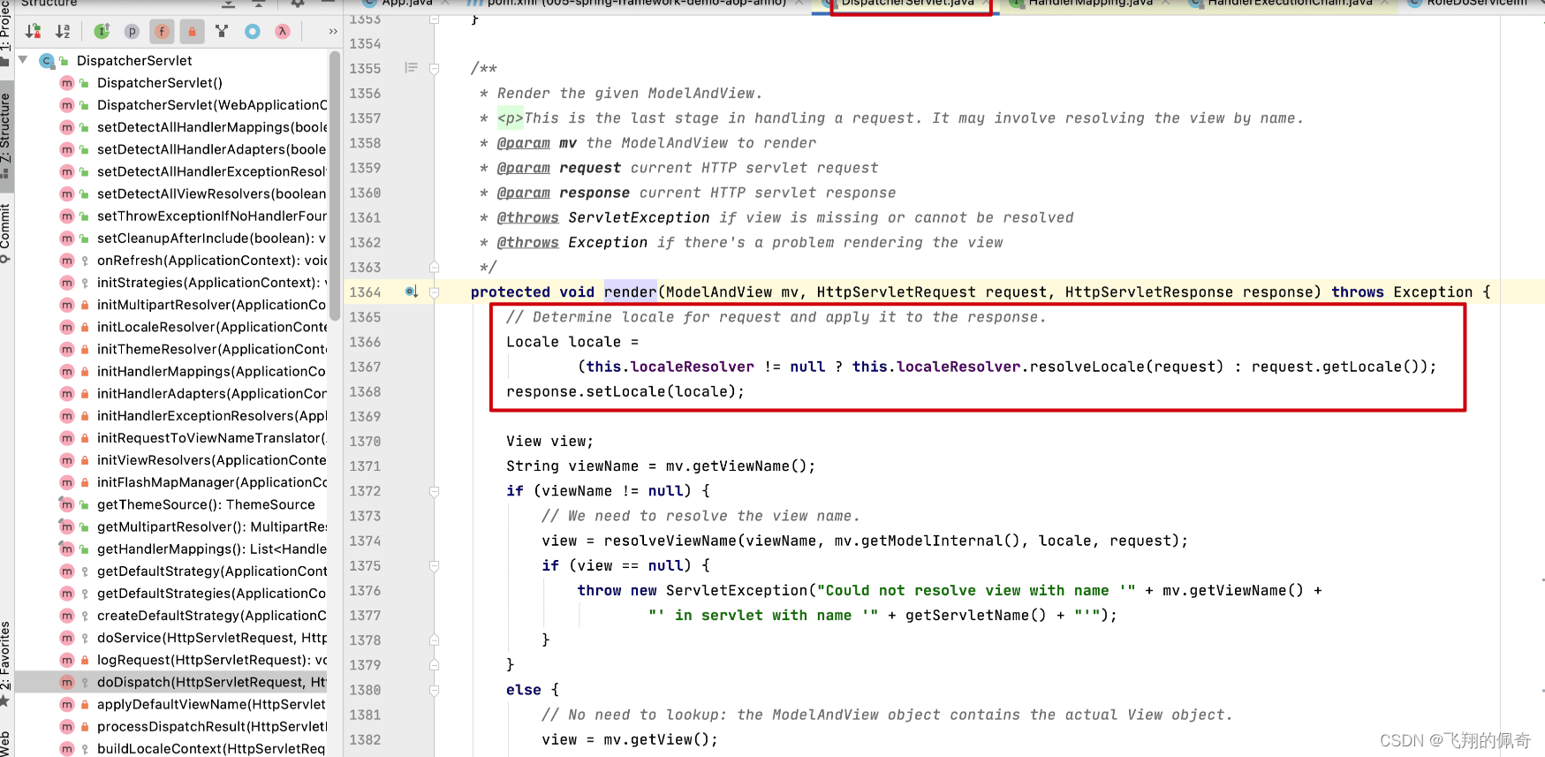Image resolution: width=1545 pixels, height=757 pixels.
Task: Toggle Show Lambdas filter icon
Action: coord(283,31)
